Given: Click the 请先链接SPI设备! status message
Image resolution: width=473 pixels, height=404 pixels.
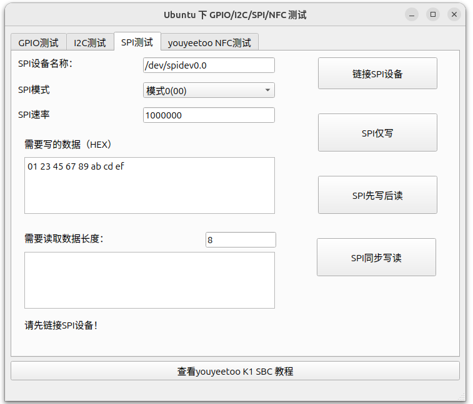Looking at the screenshot, I should click(61, 325).
